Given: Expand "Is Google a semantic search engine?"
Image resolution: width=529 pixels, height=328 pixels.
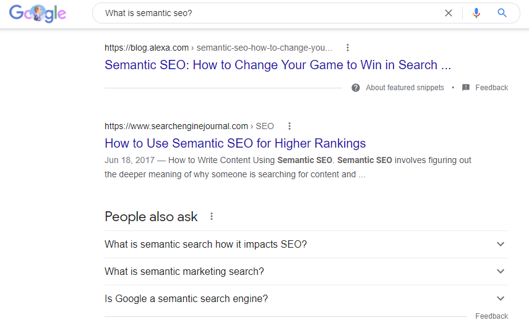Looking at the screenshot, I should [x=501, y=298].
